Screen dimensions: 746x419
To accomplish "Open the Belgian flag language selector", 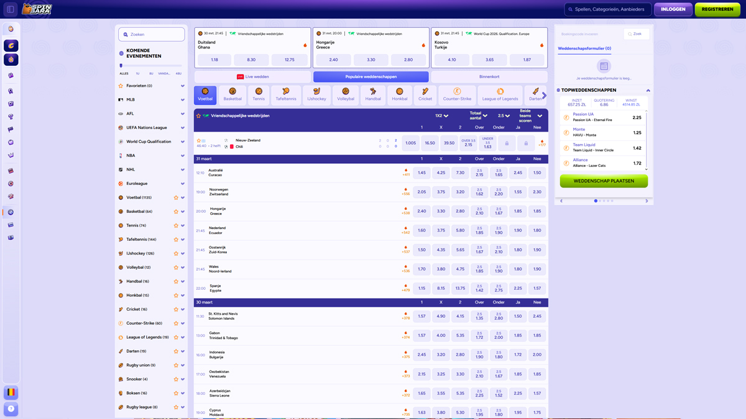I will (x=11, y=392).
